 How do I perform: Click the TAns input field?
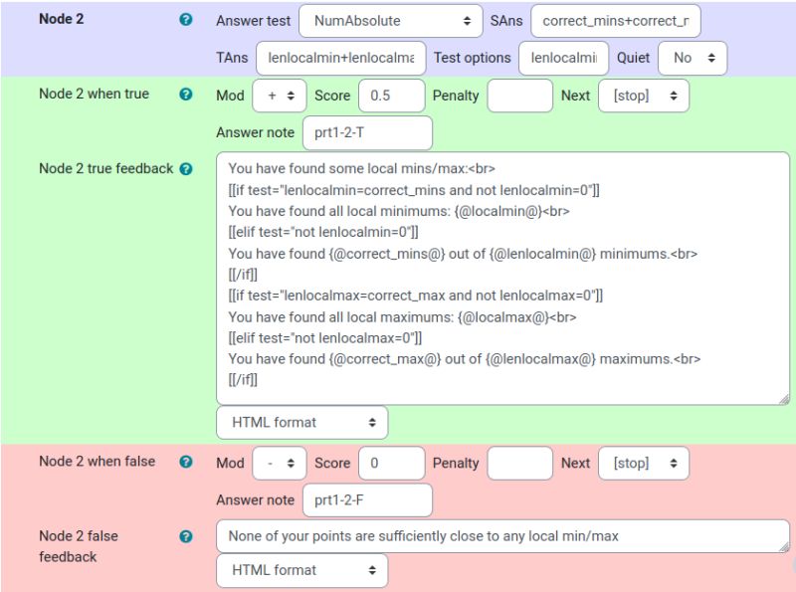(x=340, y=58)
